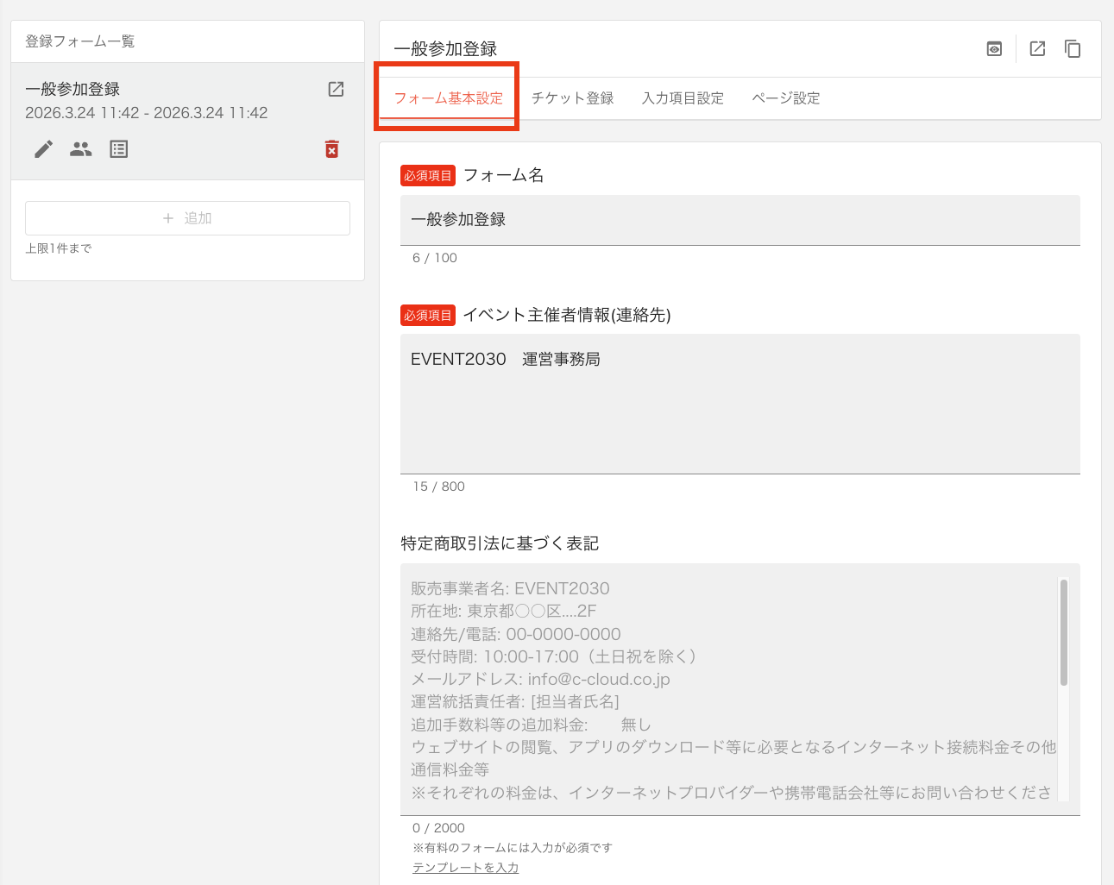
Task: Focus the イベント主催者情報 text area
Action: [x=740, y=404]
